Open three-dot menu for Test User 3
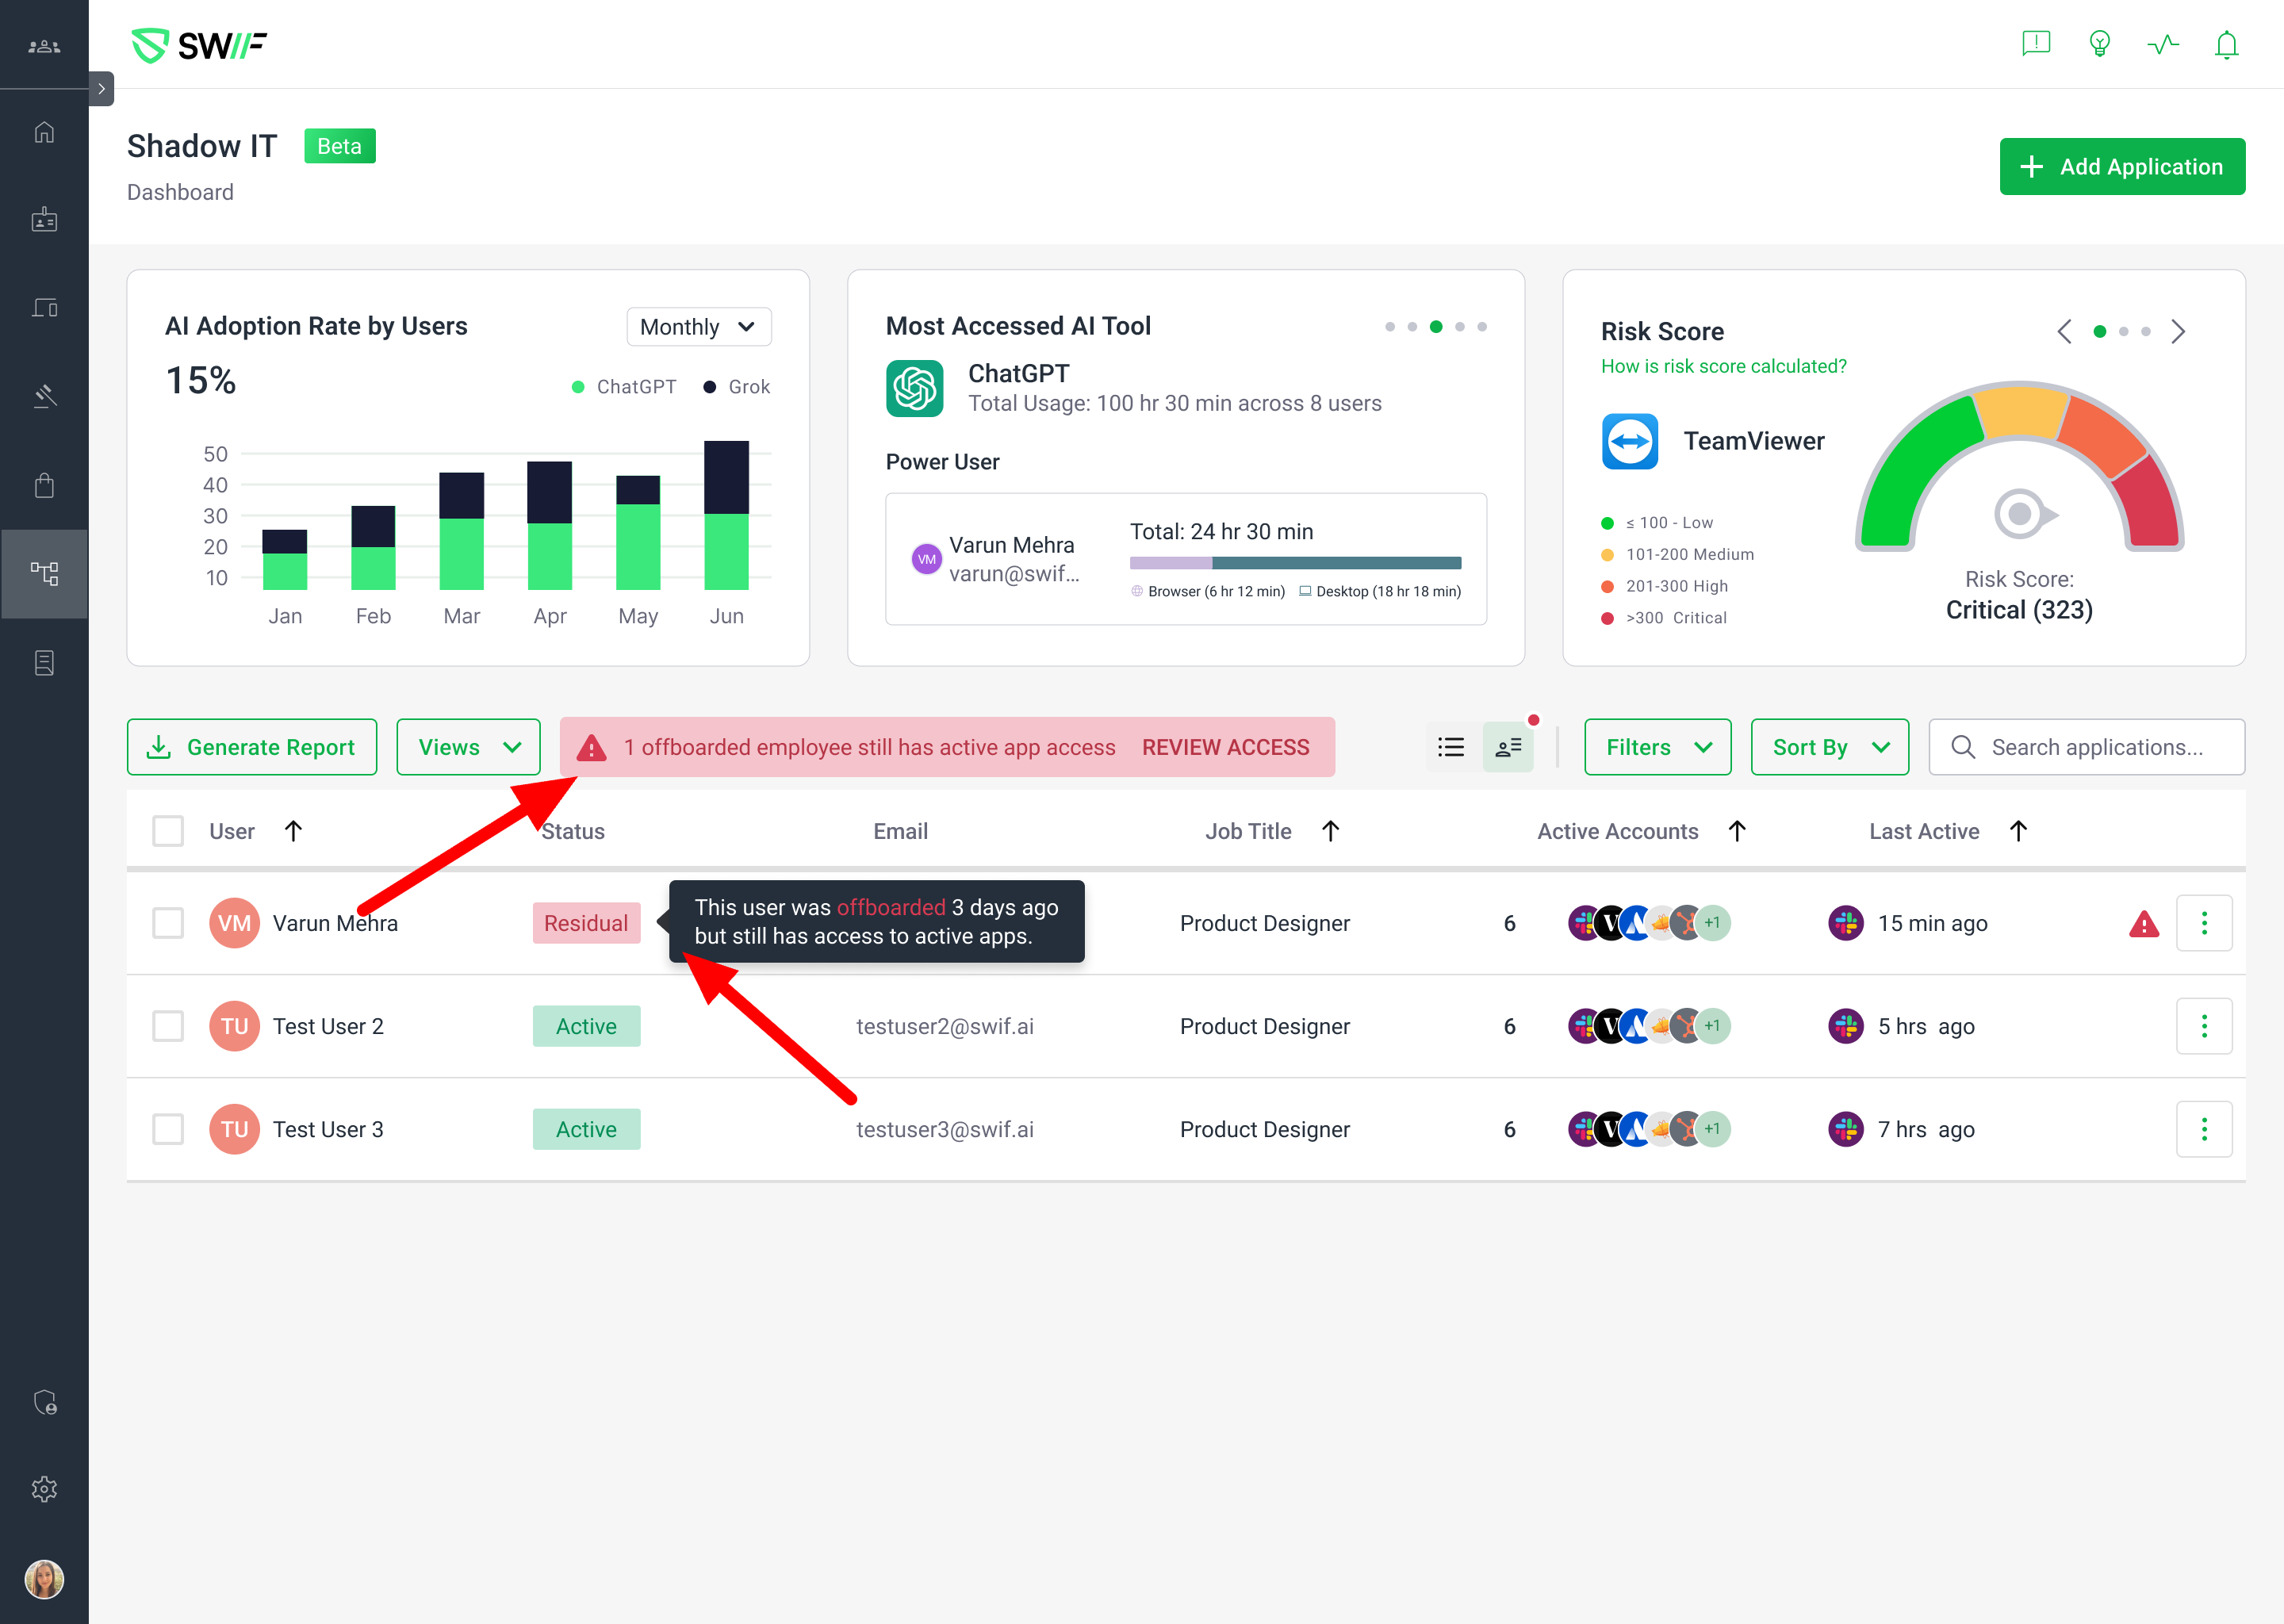The width and height of the screenshot is (2284, 1624). (x=2203, y=1129)
